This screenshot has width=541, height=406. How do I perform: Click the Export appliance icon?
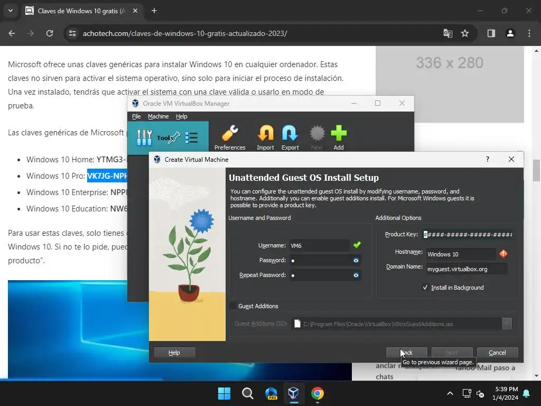290,137
